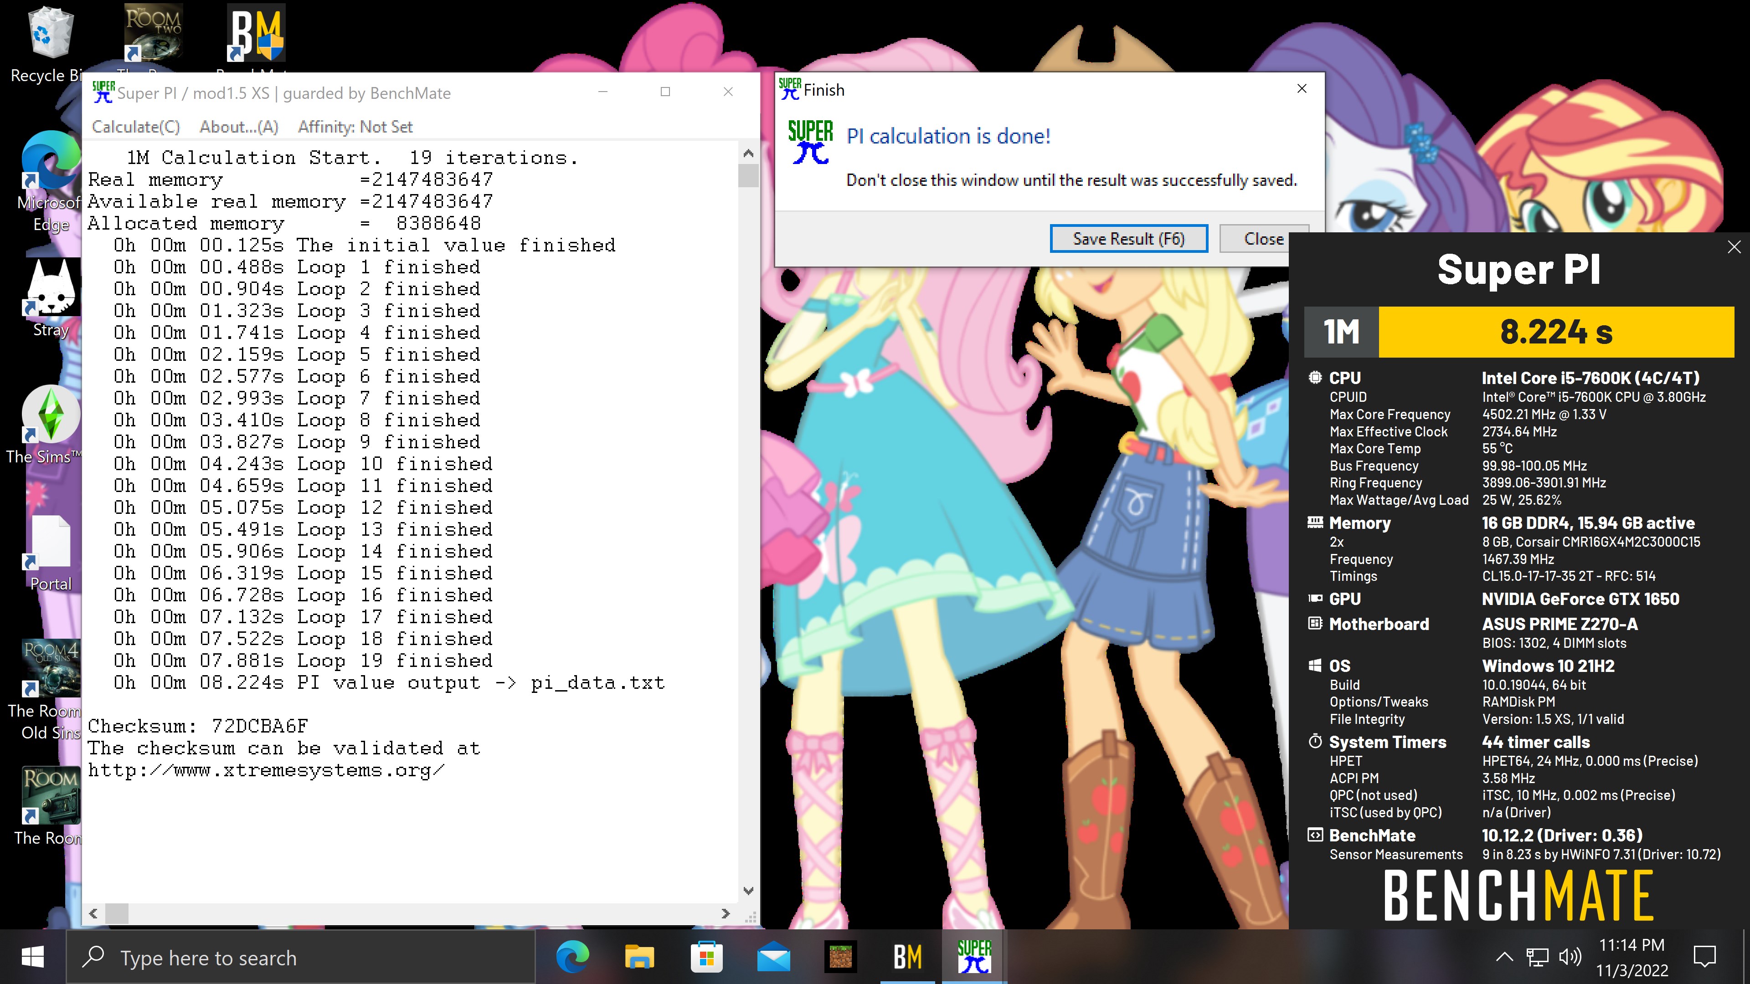Open Mail app from the taskbar
This screenshot has width=1750, height=984.
773,958
